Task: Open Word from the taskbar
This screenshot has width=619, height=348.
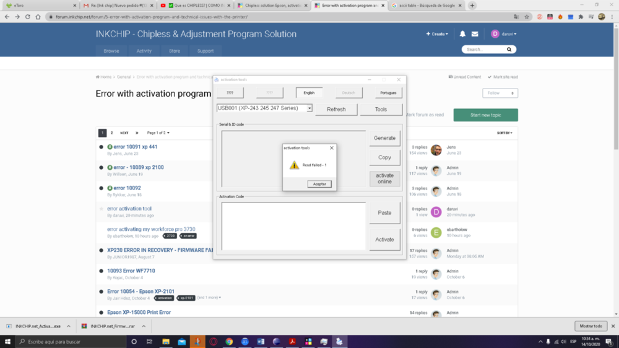Action: (261, 342)
